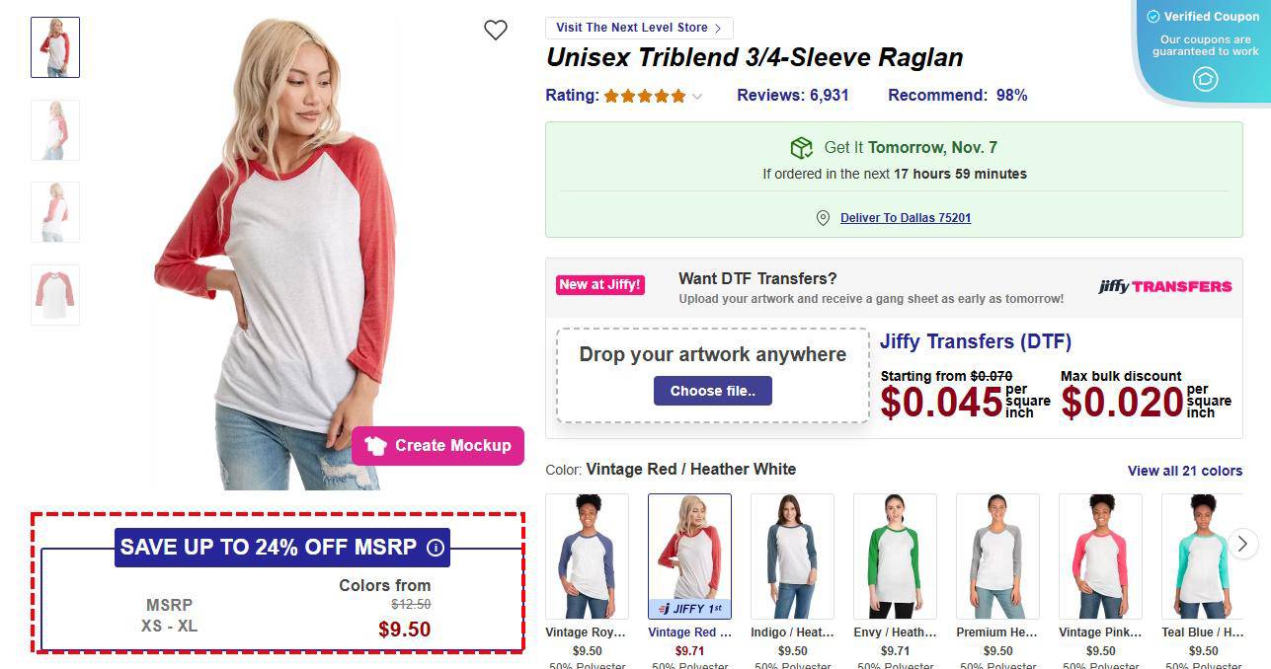The width and height of the screenshot is (1271, 669).
Task: Add the shirt to your wishlist favorites
Action: [x=496, y=30]
